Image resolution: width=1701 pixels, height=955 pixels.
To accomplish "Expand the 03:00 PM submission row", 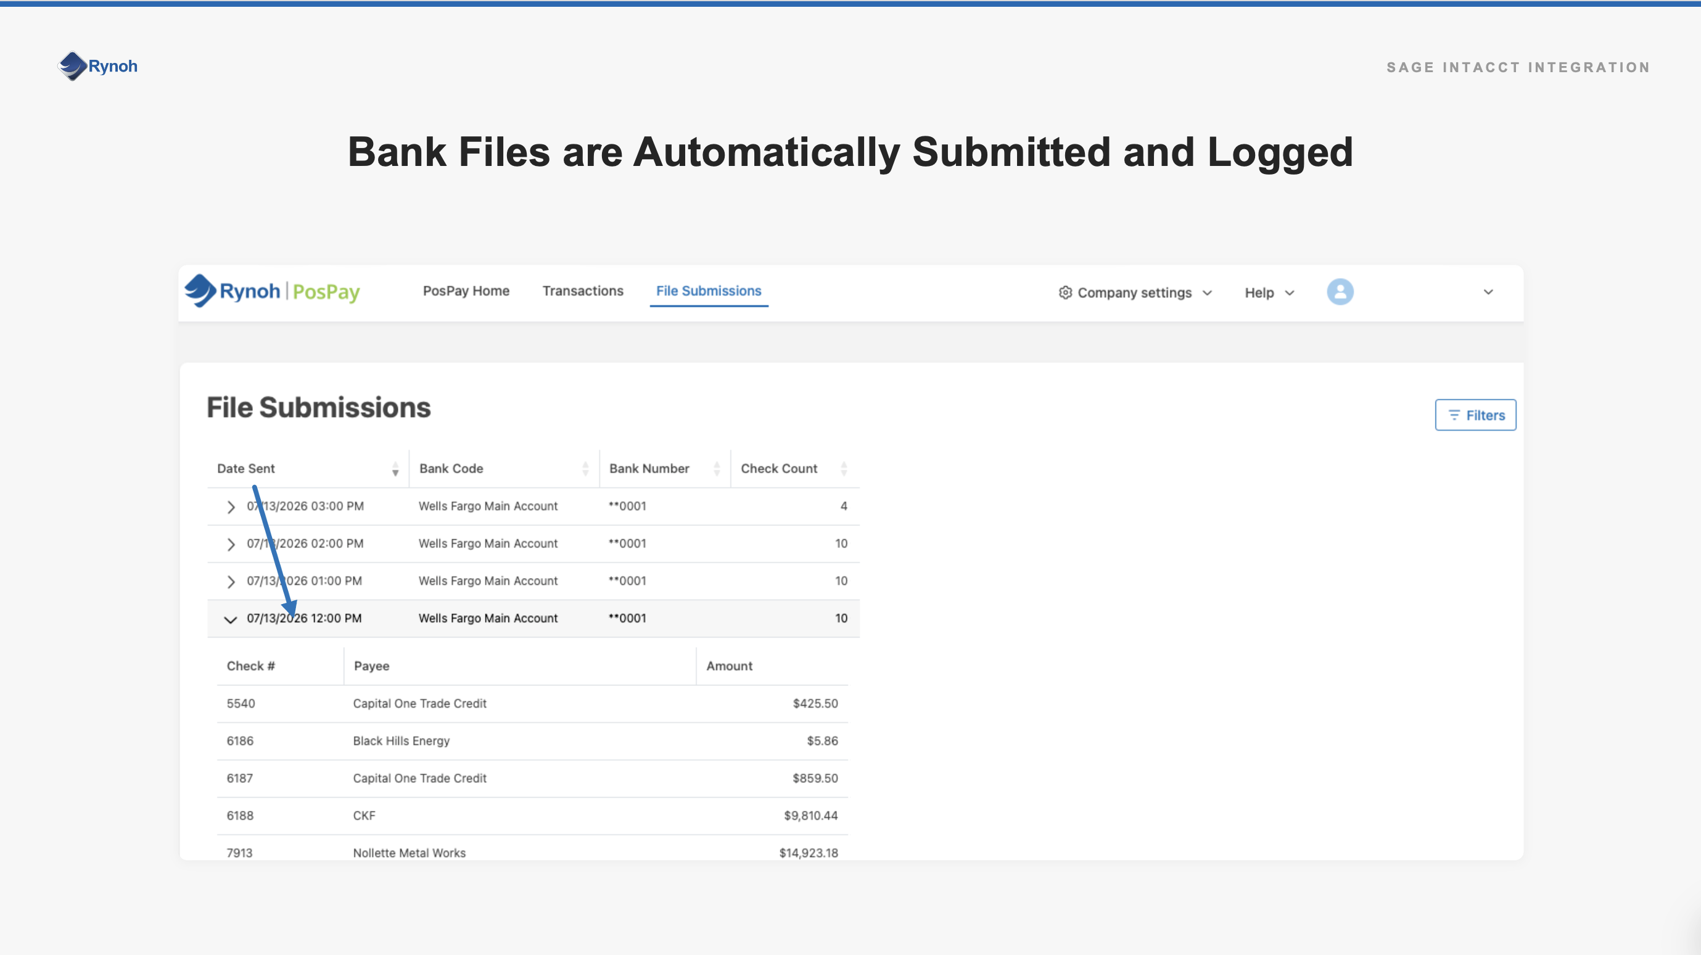I will point(231,506).
